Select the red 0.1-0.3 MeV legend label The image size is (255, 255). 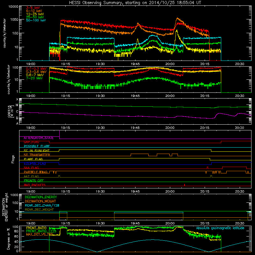point(36,69)
